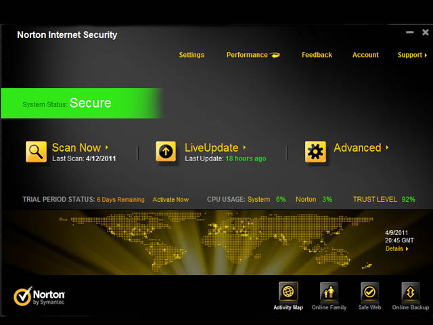The width and height of the screenshot is (433, 325).
Task: Expand the arrow next to Scan Now
Action: pyautogui.click(x=107, y=147)
